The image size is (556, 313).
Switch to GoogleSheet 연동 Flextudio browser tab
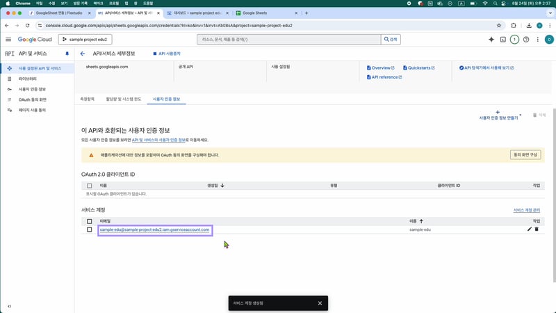[x=59, y=13]
